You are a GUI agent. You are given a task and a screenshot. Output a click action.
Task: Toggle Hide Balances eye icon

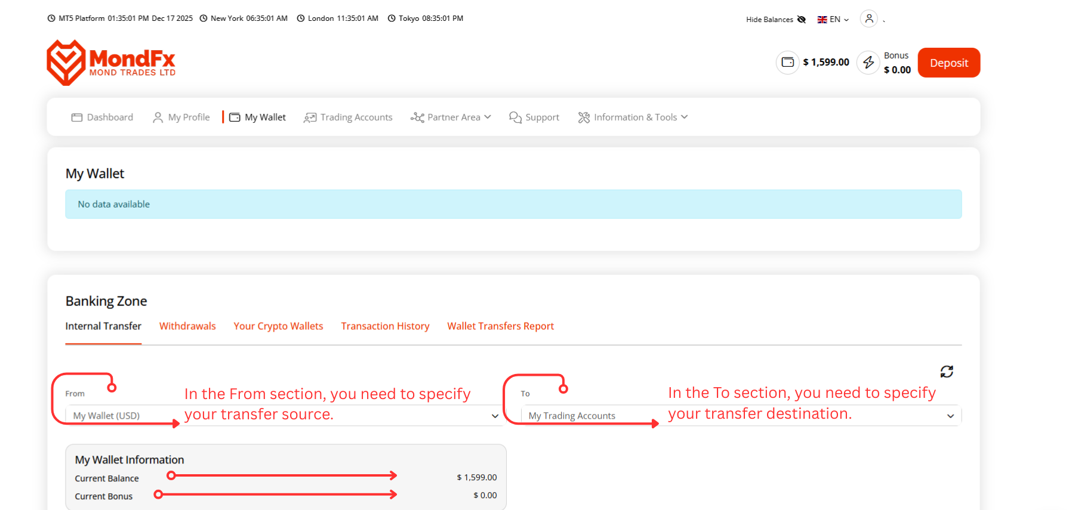pos(802,20)
